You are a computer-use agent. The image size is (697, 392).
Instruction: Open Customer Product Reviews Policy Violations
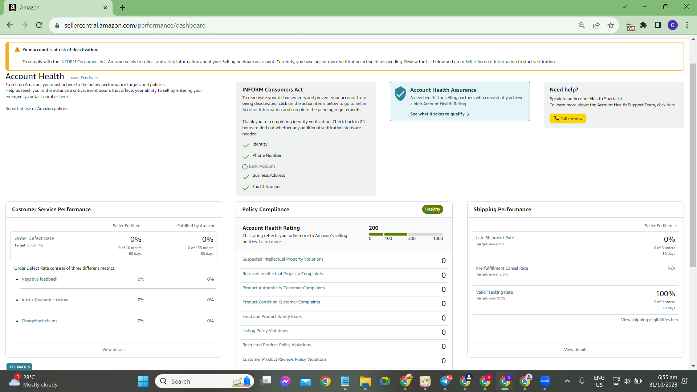284,359
